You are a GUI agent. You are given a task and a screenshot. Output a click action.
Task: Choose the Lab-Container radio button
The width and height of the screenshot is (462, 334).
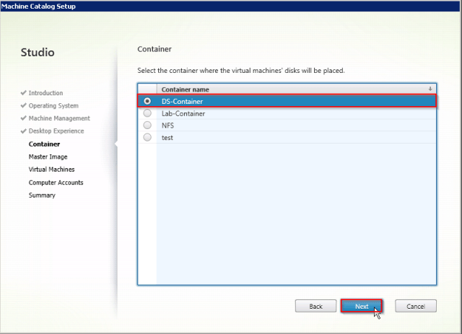147,113
